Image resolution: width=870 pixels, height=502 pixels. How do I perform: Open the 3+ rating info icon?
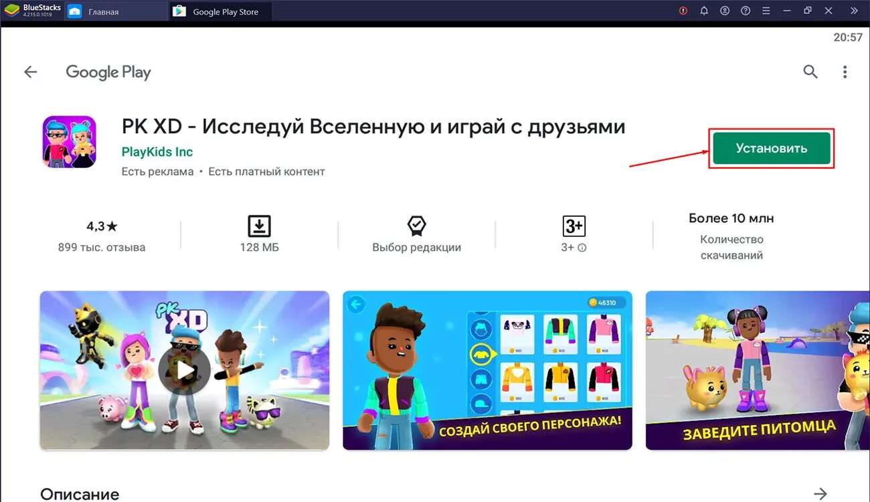tap(582, 248)
